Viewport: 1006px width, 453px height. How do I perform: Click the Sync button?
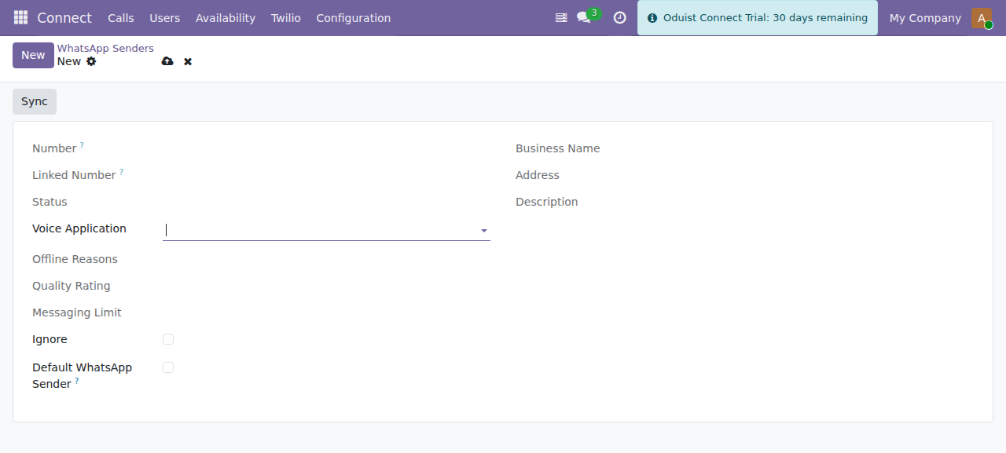[x=35, y=101]
